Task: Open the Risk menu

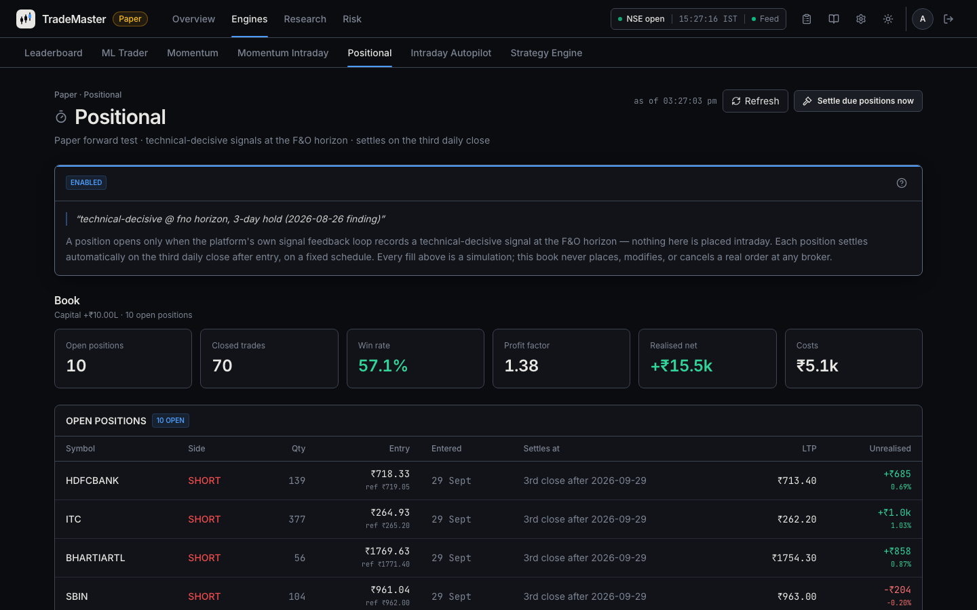Action: click(x=352, y=19)
